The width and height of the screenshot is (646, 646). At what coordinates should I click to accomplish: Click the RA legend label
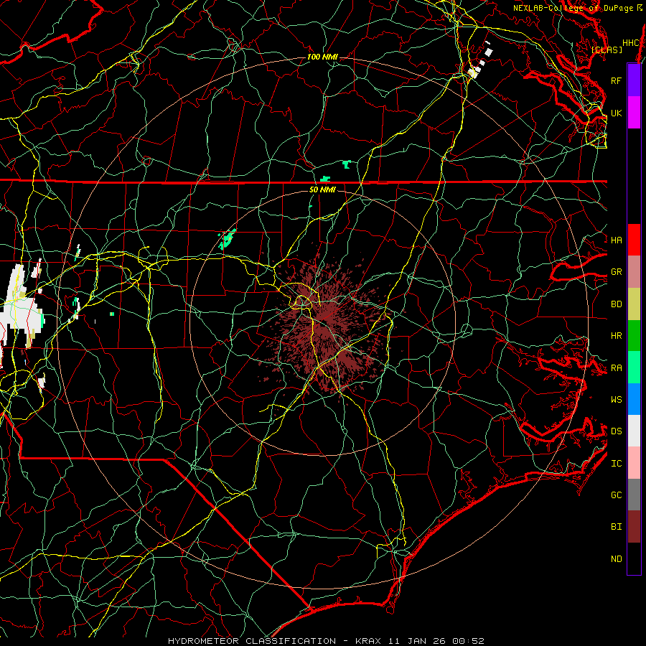tap(616, 368)
